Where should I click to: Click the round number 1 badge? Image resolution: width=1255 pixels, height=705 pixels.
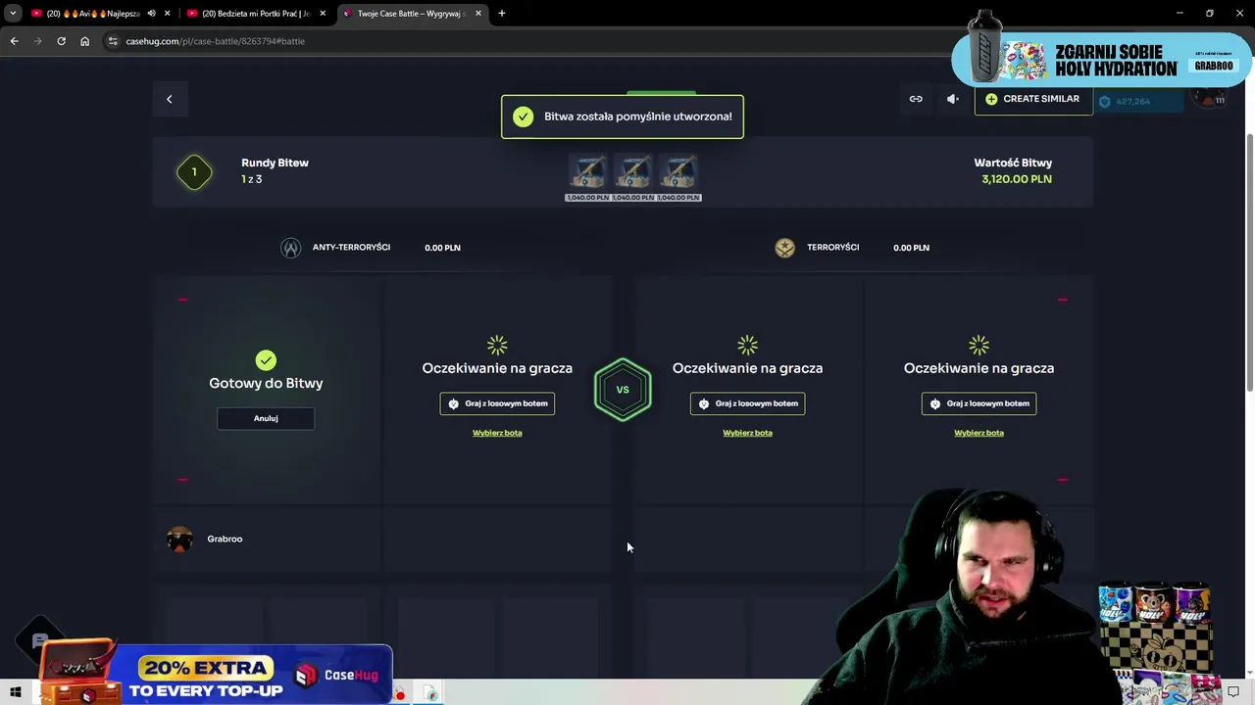coord(194,172)
